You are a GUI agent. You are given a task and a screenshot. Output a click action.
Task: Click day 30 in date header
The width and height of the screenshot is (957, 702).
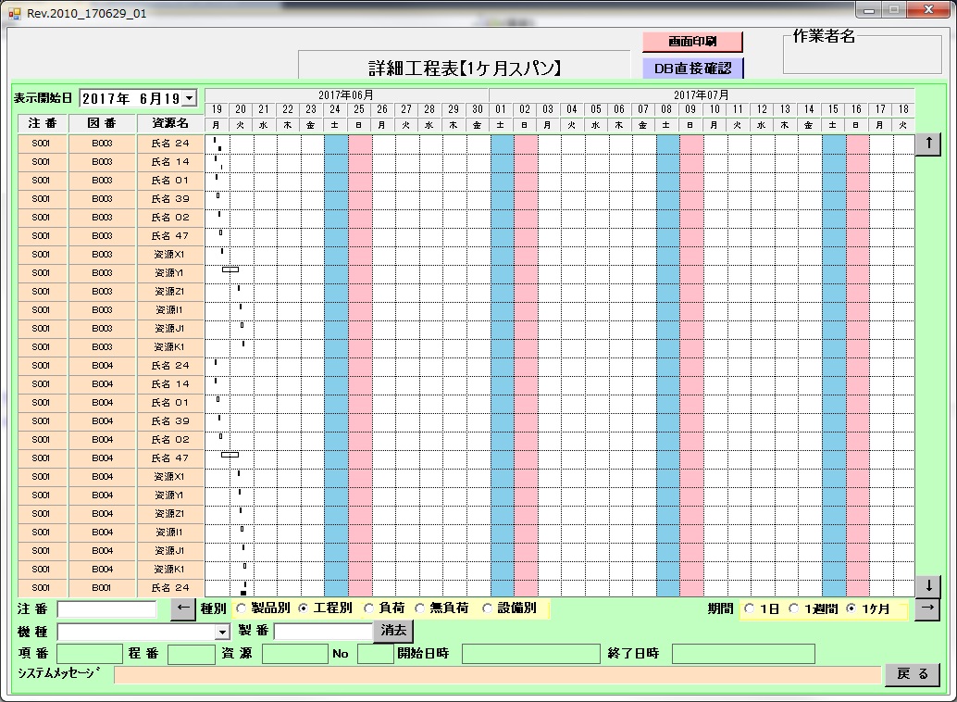click(478, 109)
